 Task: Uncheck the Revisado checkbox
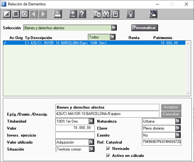tap(108, 149)
